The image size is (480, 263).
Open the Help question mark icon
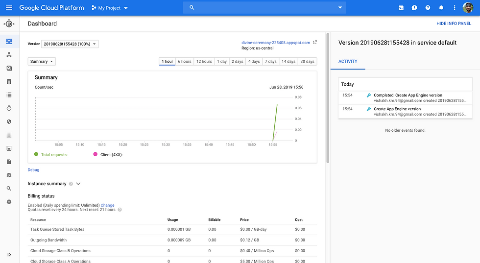coord(428,8)
